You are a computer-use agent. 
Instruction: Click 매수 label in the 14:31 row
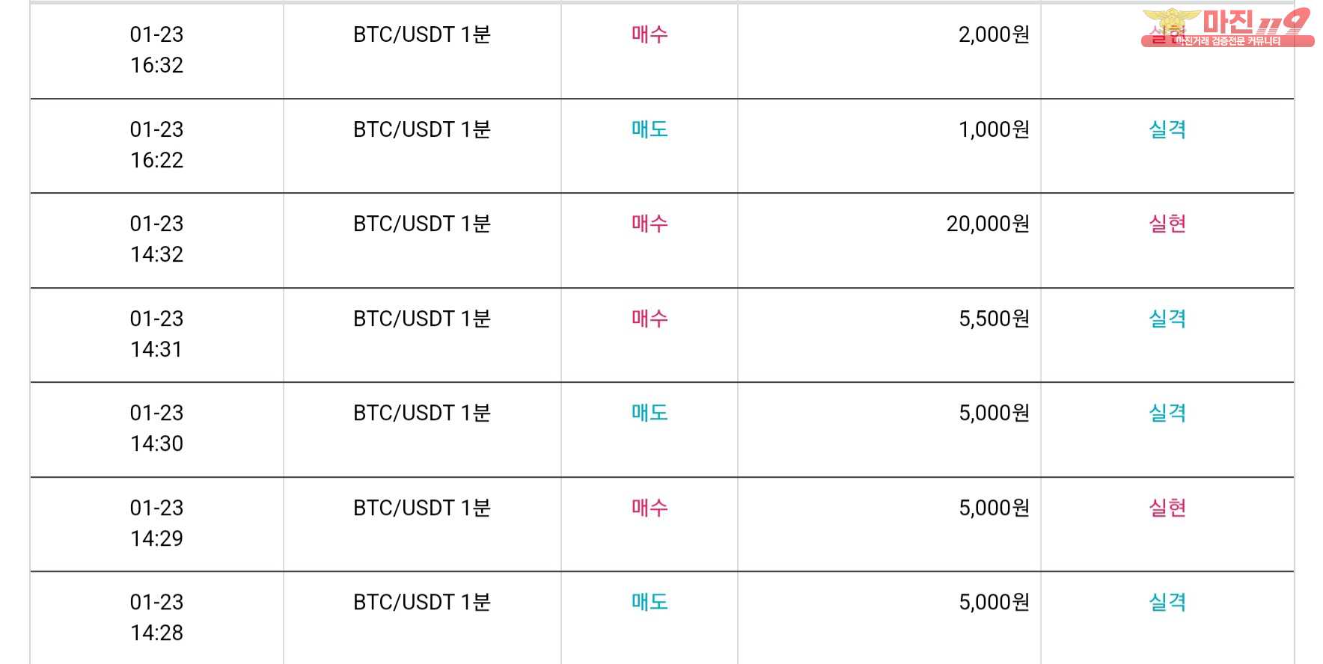click(x=649, y=319)
